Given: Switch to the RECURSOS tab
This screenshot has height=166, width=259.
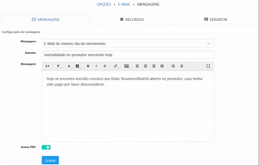Looking at the screenshot, I should [132, 19].
